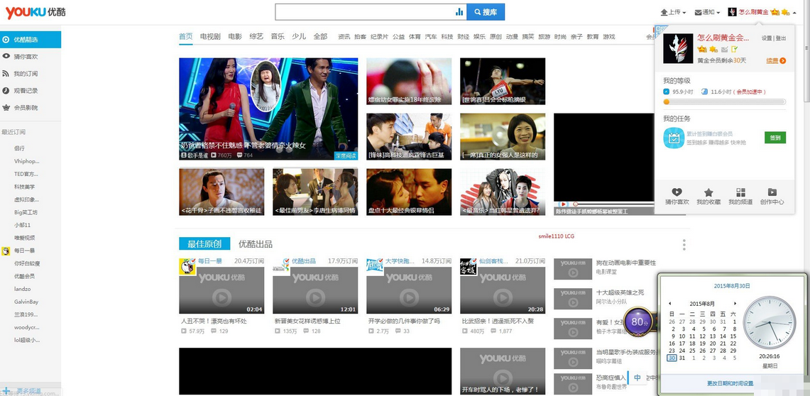Viewport: 810px width, 396px height.
Task: Select the 音乐 tab
Action: pyautogui.click(x=278, y=36)
